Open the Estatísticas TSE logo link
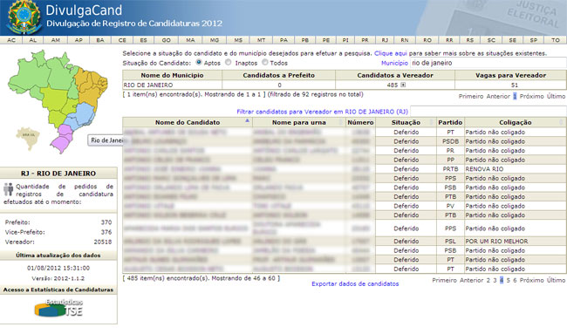Viewport: 567px width, 334px height. pyautogui.click(x=59, y=309)
